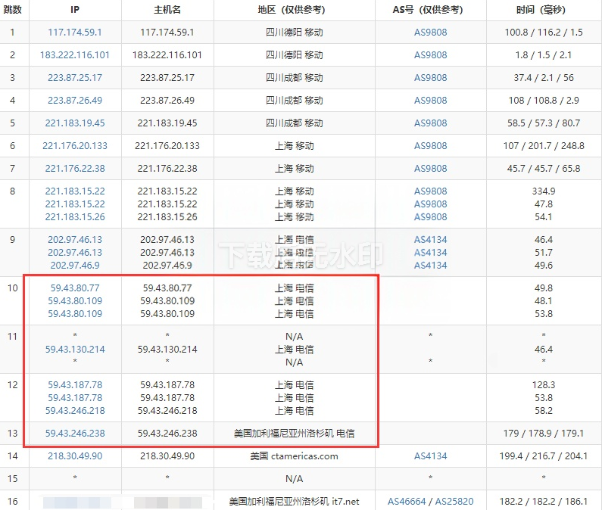Select the blue 223.87.26.49 IP link
Image resolution: width=602 pixels, height=510 pixels.
coord(74,101)
